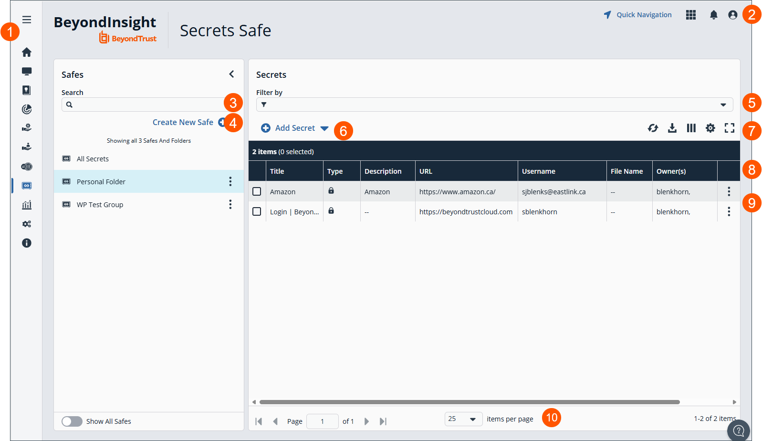
Task: Click the horizontal scrollbar thumb
Action: (470, 402)
